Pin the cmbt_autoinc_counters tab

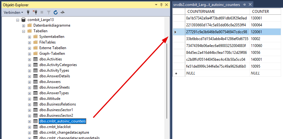pyautogui.click(x=245, y=5)
